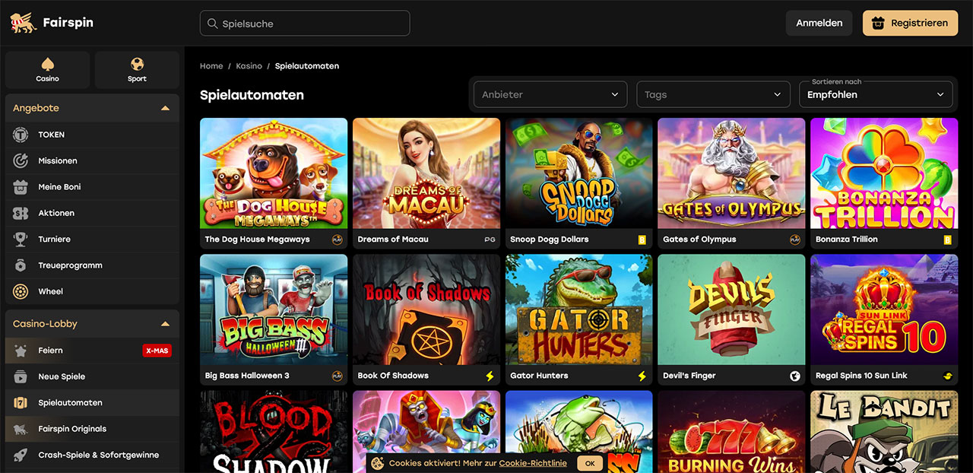Click the Spielsuche search field

point(305,24)
